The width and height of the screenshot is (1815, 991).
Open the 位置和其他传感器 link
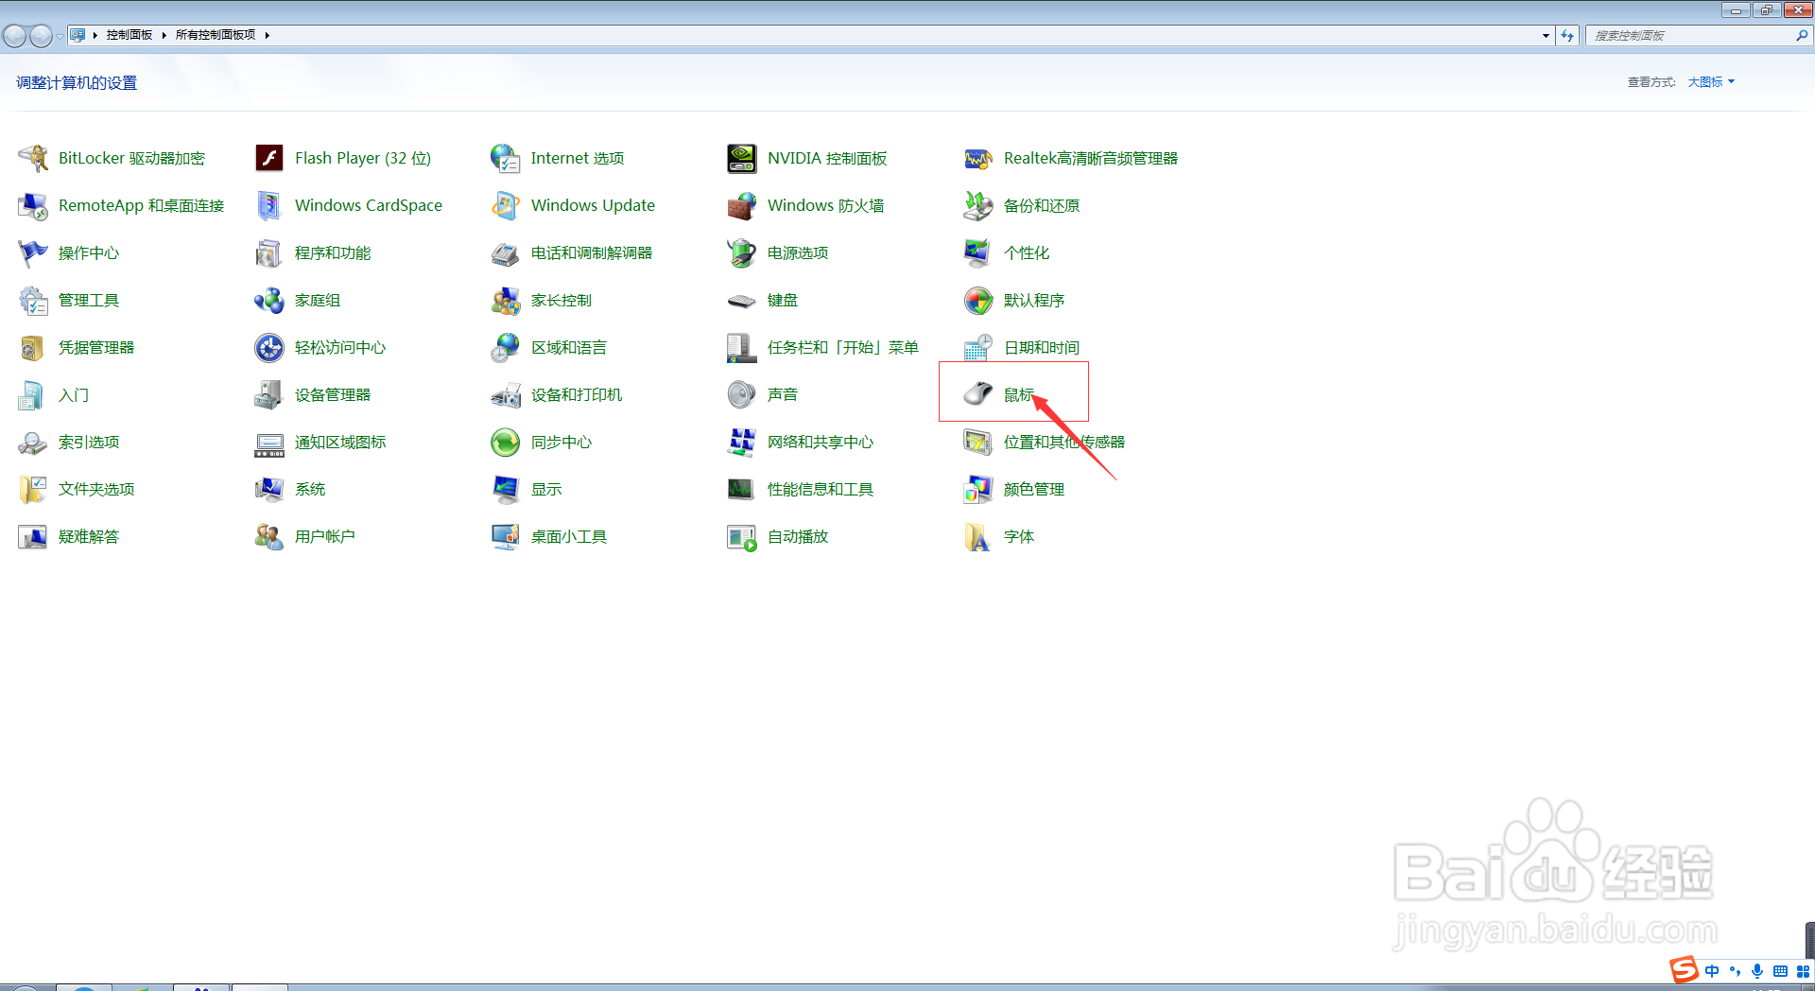click(1064, 442)
